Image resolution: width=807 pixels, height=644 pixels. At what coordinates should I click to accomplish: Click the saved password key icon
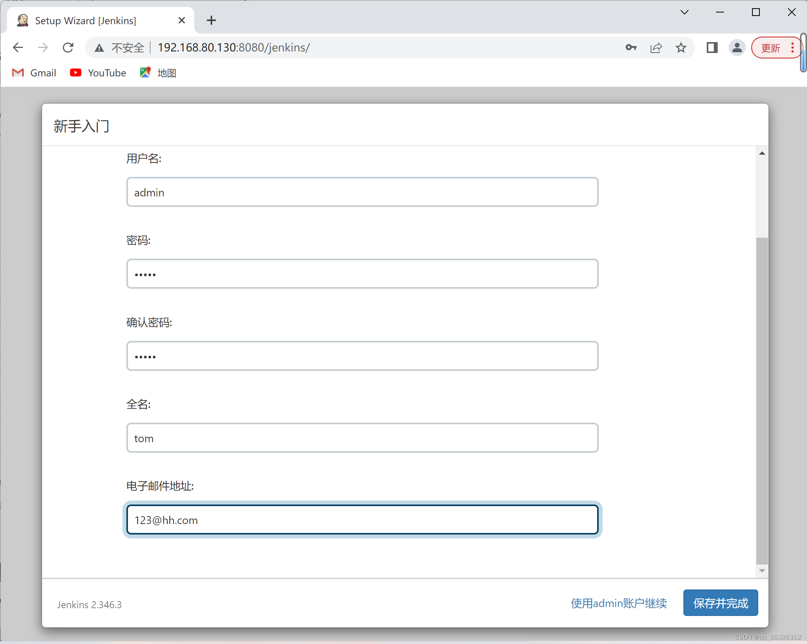point(631,48)
